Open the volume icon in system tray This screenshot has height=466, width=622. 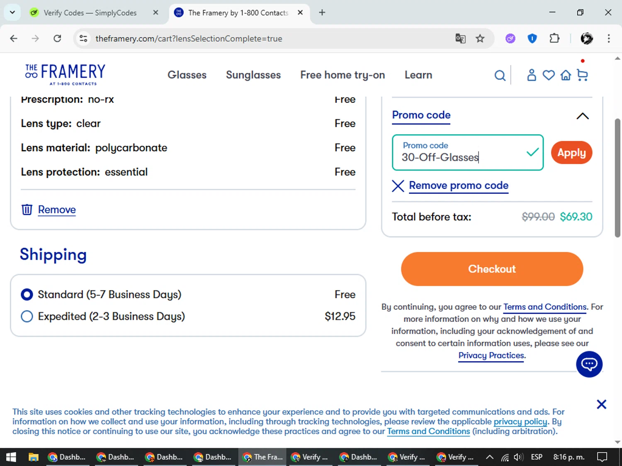coord(518,457)
